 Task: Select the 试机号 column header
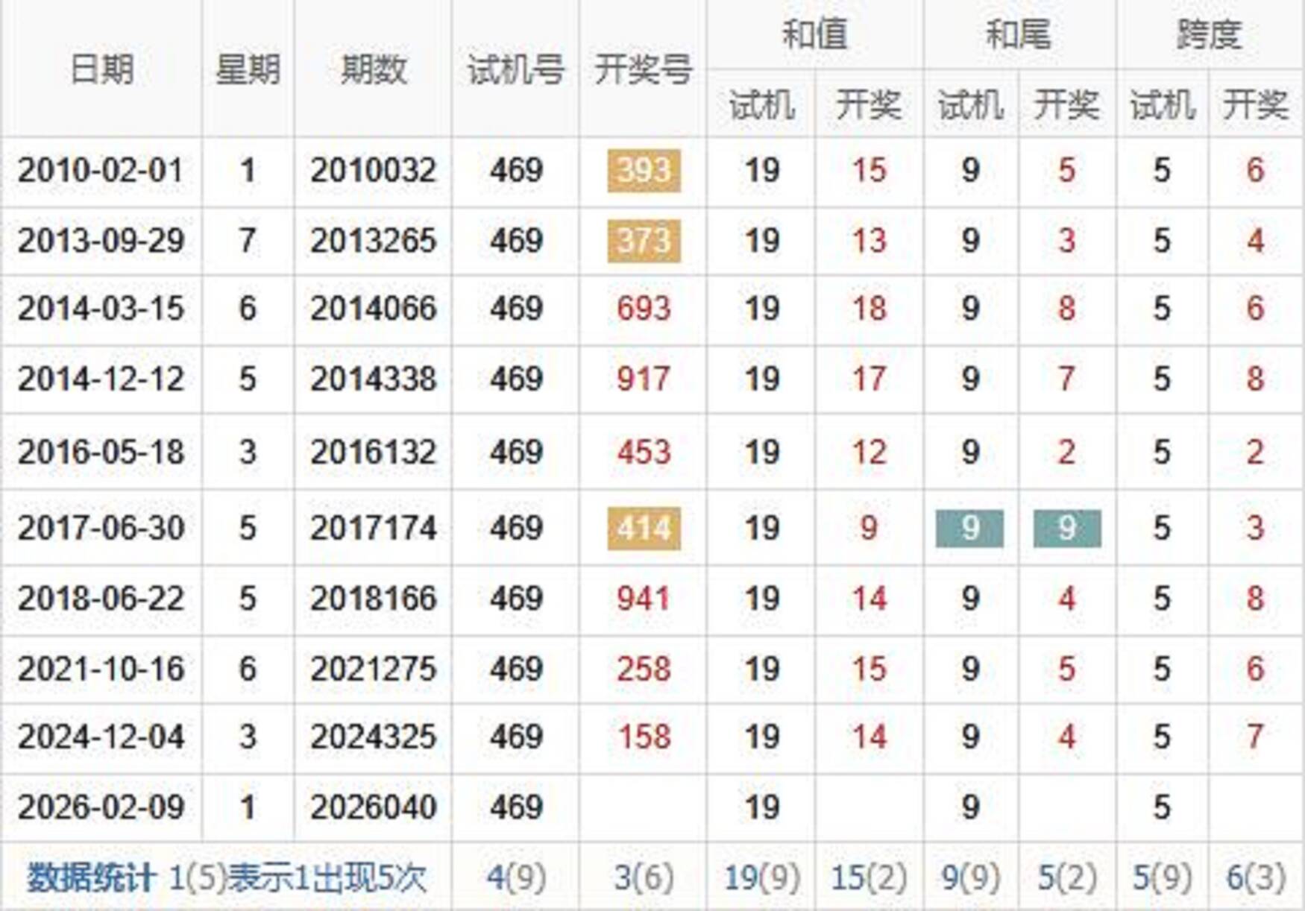(515, 69)
